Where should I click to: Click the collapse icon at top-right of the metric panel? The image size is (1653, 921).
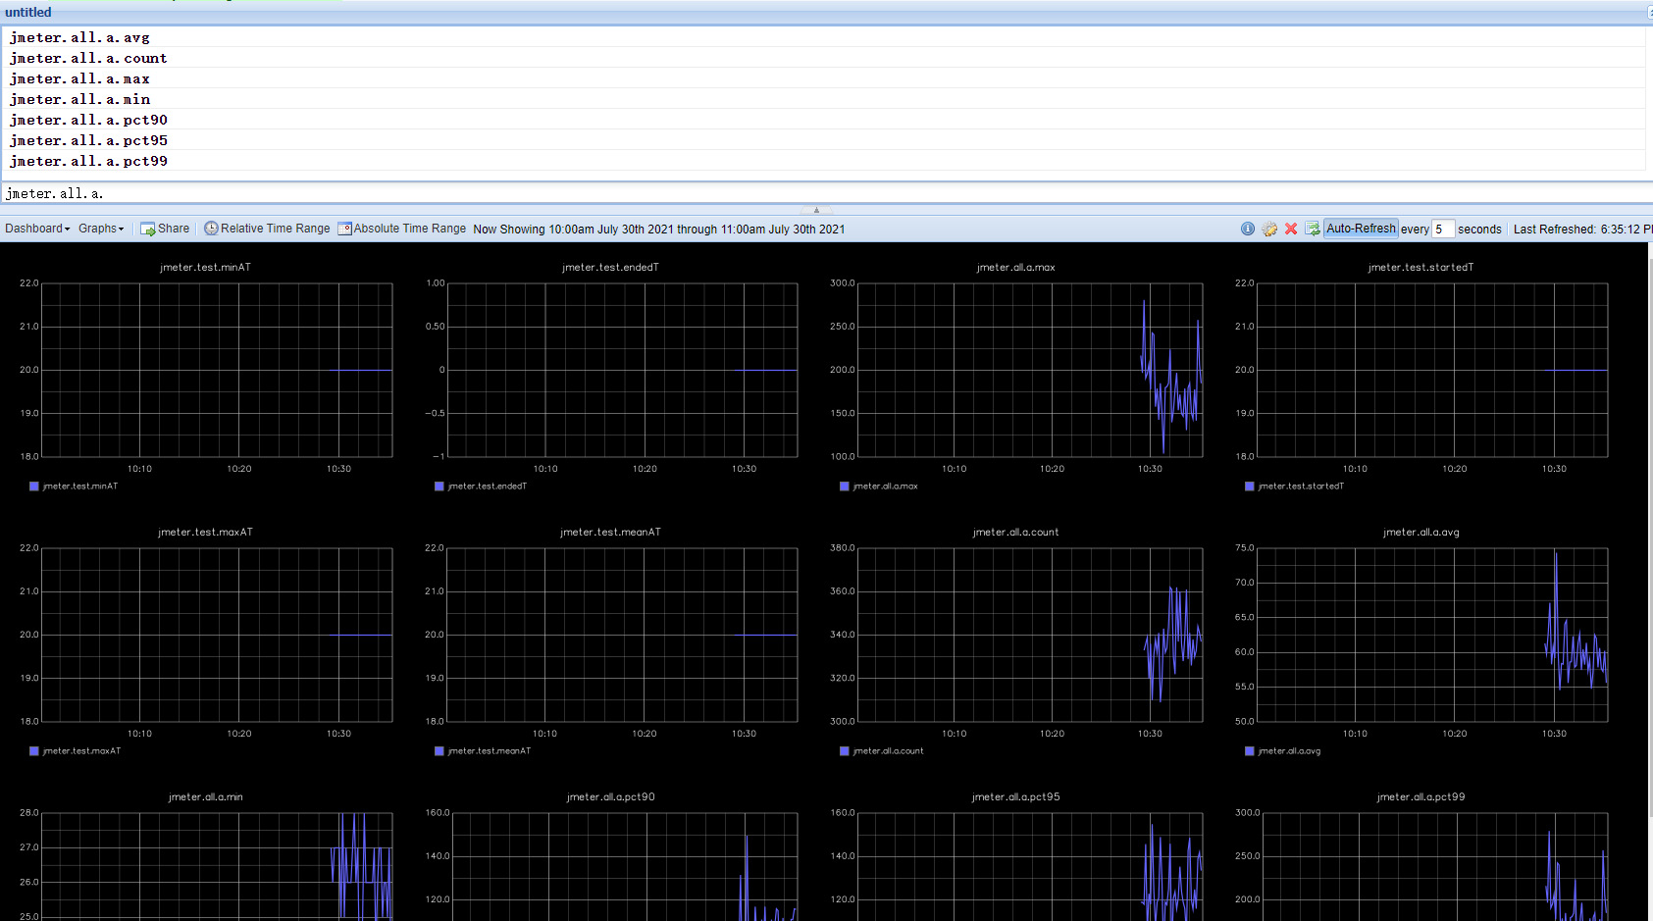point(1648,12)
